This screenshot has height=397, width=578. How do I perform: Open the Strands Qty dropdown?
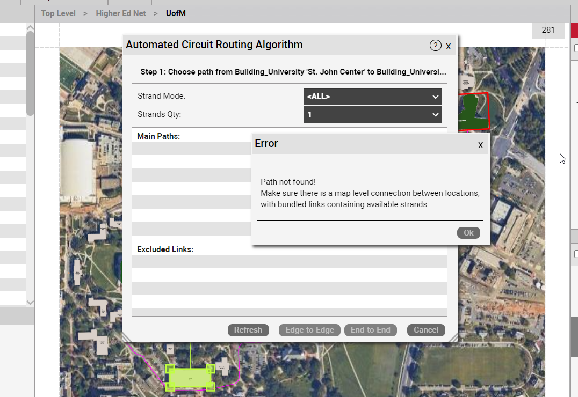[x=372, y=114]
